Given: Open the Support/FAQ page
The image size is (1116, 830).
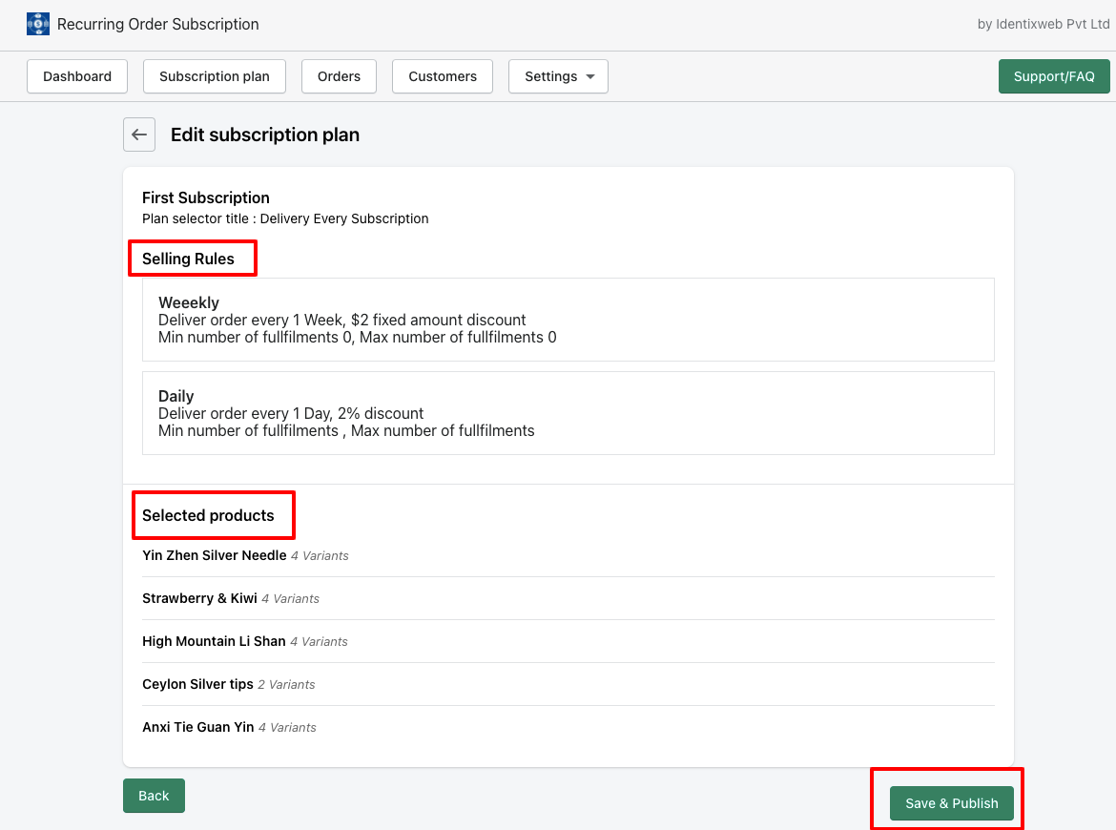Looking at the screenshot, I should (1053, 76).
